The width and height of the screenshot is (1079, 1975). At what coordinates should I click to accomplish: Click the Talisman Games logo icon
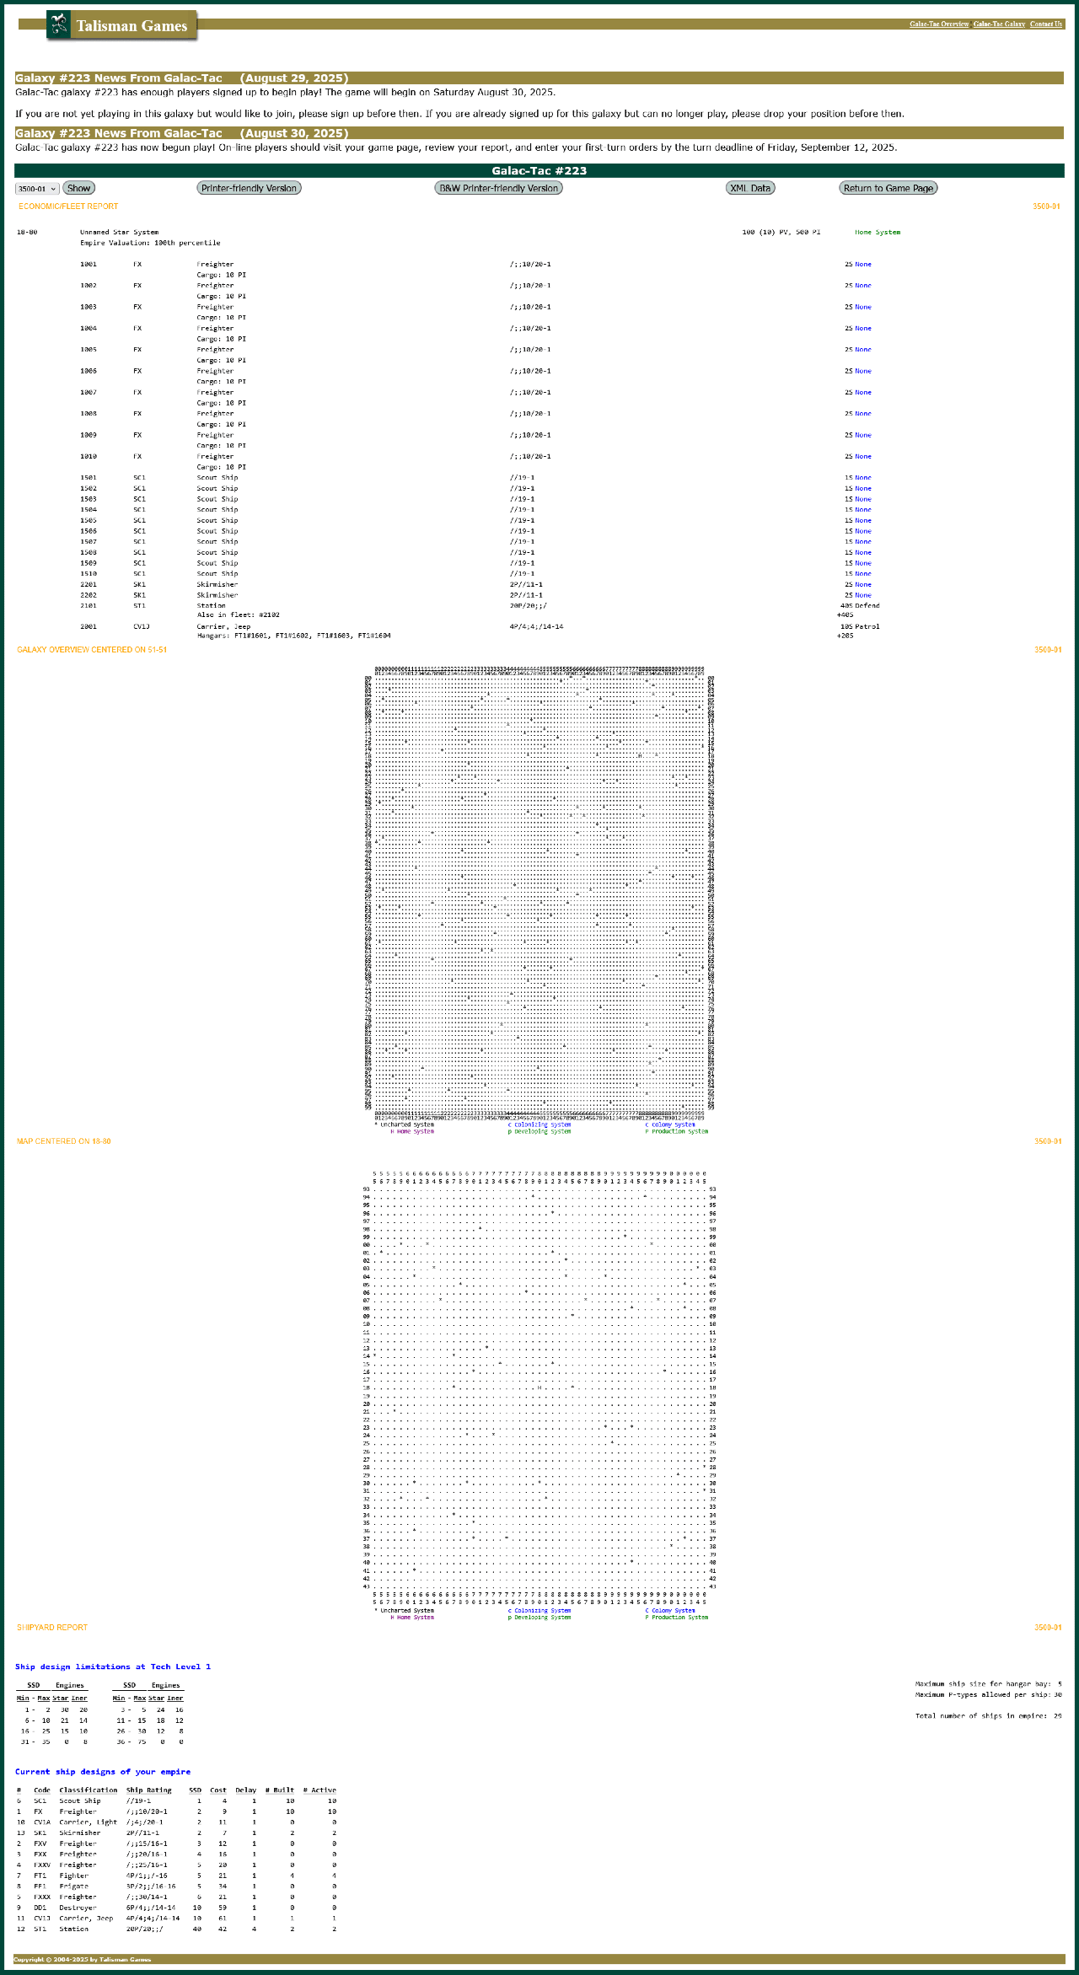click(x=58, y=25)
